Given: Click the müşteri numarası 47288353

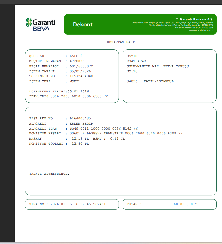Looking at the screenshot, I should point(78,61).
